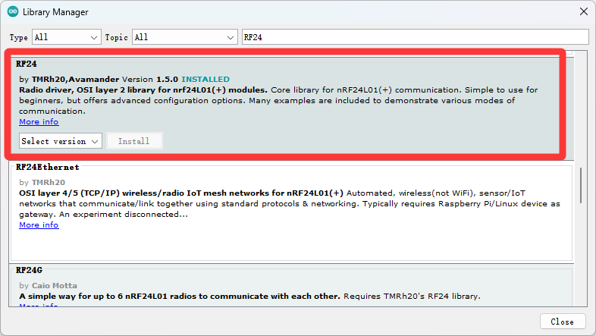This screenshot has width=596, height=336.
Task: Close the Library Manager window with X
Action: pyautogui.click(x=583, y=12)
